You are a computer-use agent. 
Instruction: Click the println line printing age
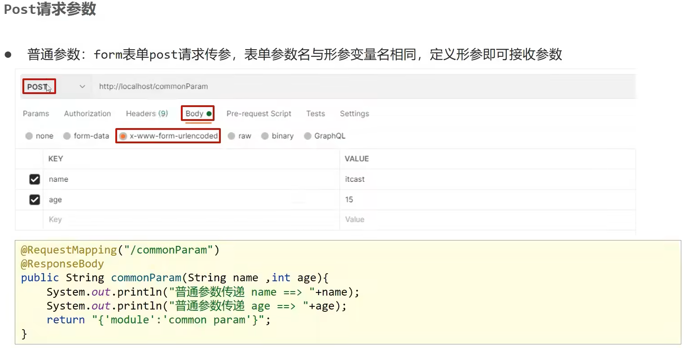[x=197, y=306]
